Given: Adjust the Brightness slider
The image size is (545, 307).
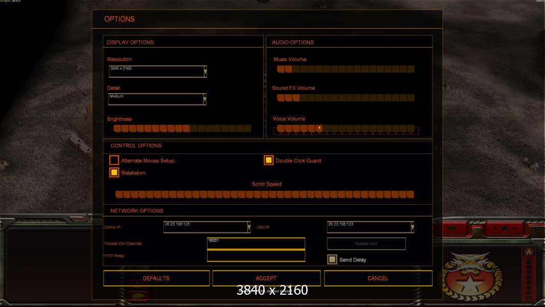Looking at the screenshot, I should coord(182,128).
